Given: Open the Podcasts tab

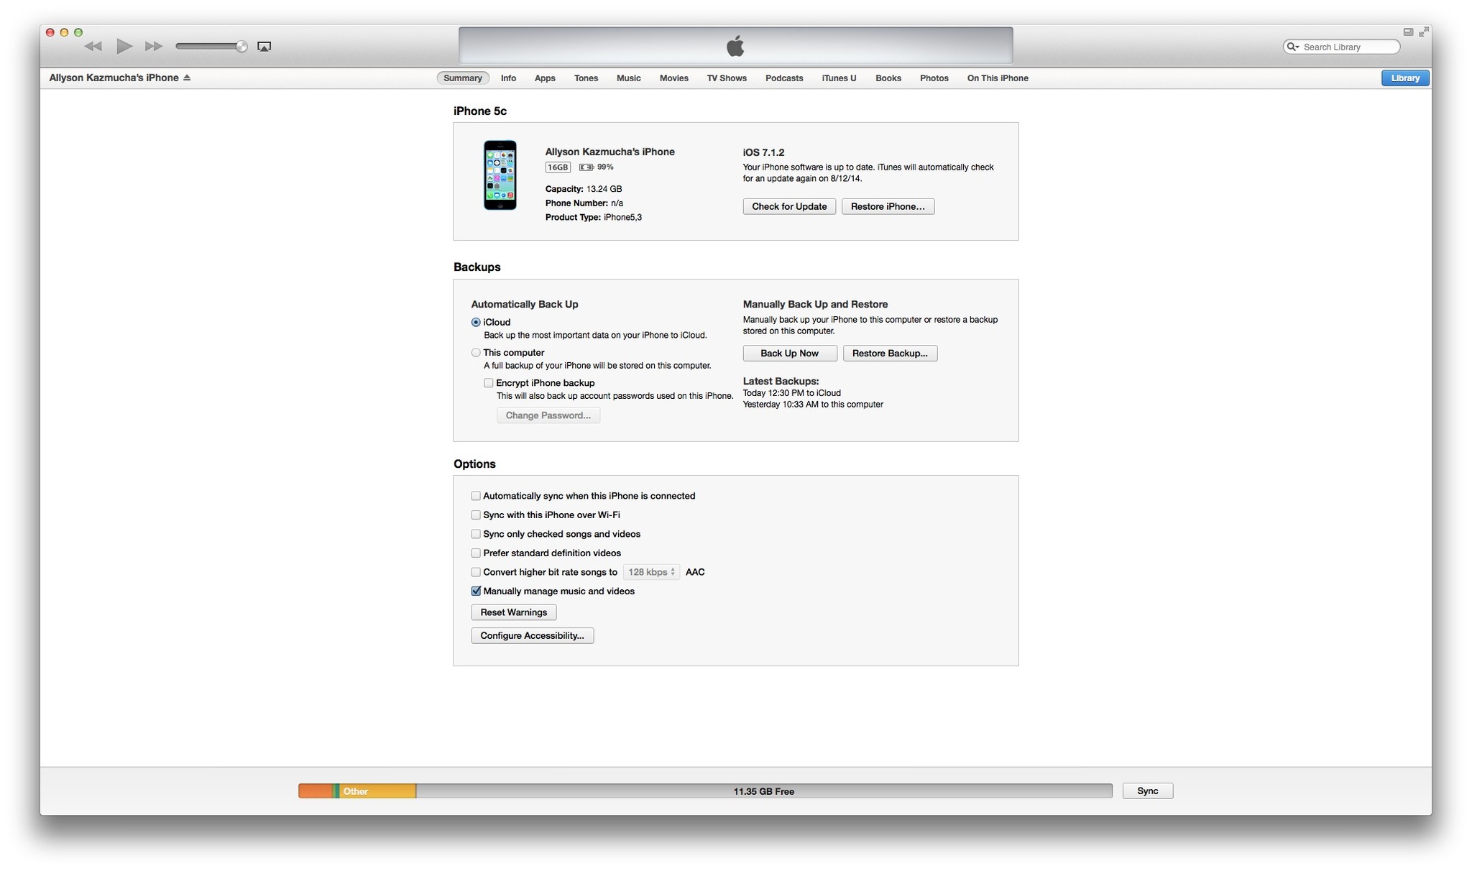Looking at the screenshot, I should [784, 78].
